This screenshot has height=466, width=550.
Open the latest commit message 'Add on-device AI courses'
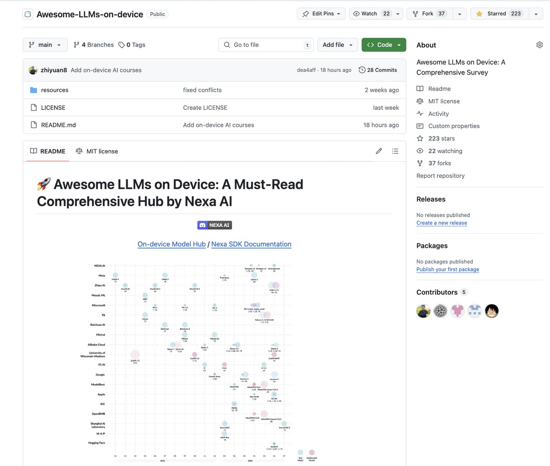(x=106, y=70)
